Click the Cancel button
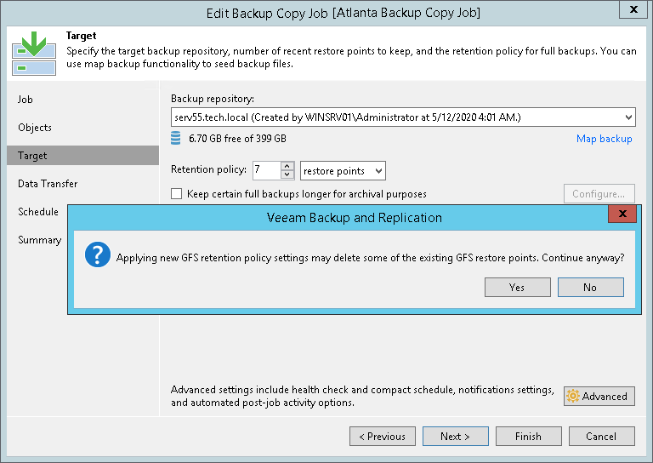The width and height of the screenshot is (653, 463). (601, 437)
